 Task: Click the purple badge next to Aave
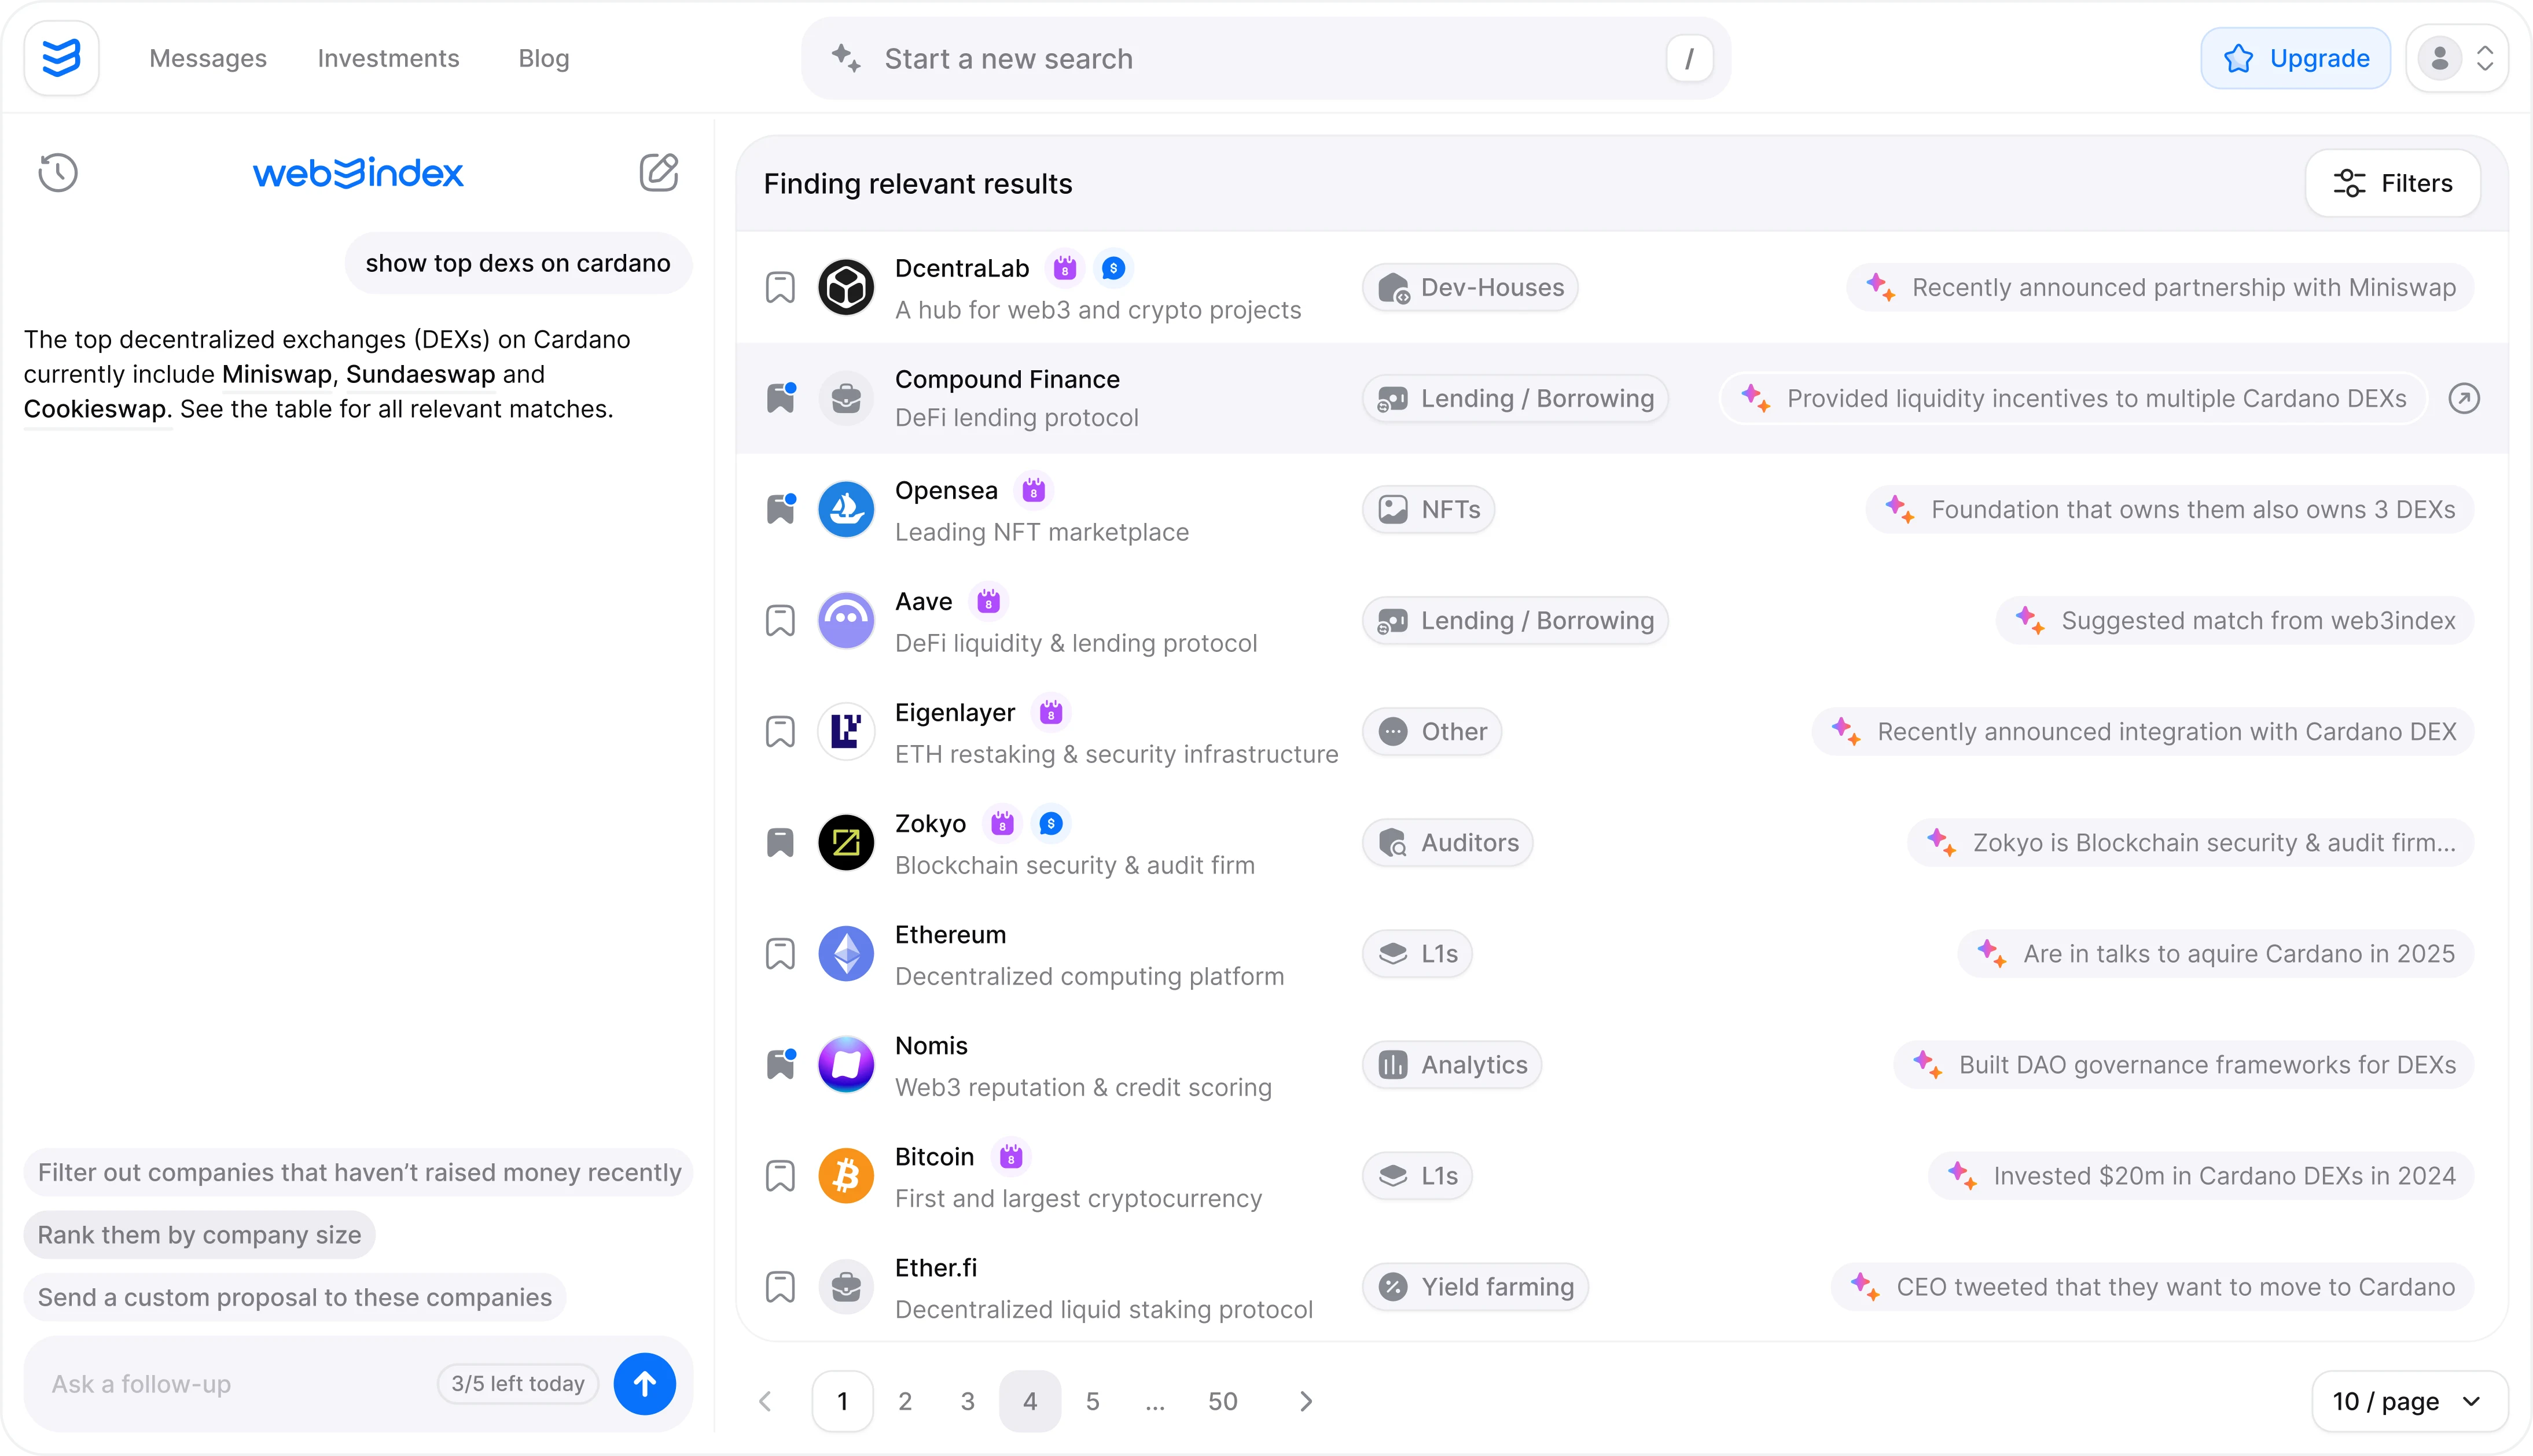(x=988, y=601)
